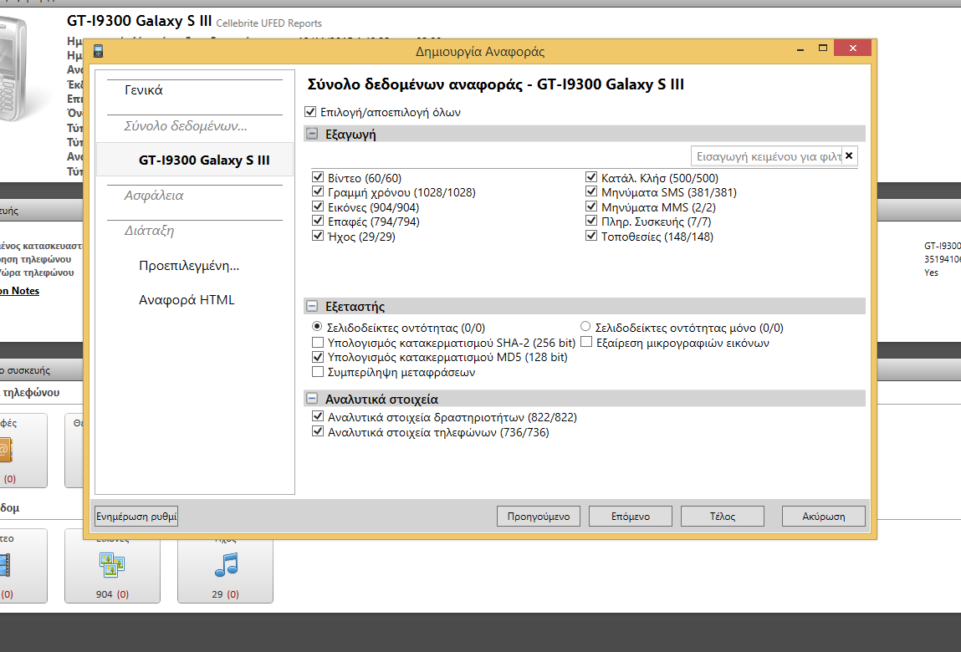The width and height of the screenshot is (961, 652).
Task: Click Ενημέρωση ρυθμί button
Action: tap(136, 516)
